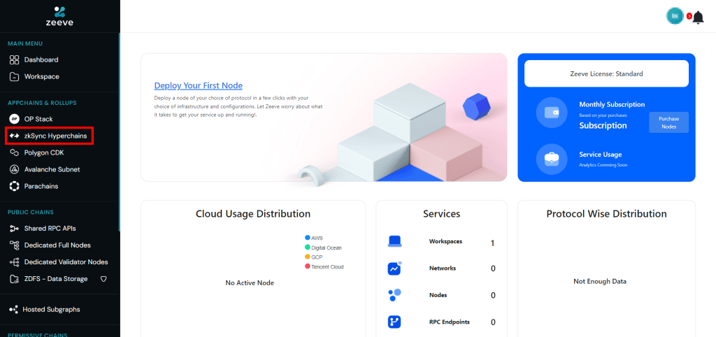The width and height of the screenshot is (716, 337).
Task: Click the Avalanche Subnet triangle icon
Action: point(14,169)
